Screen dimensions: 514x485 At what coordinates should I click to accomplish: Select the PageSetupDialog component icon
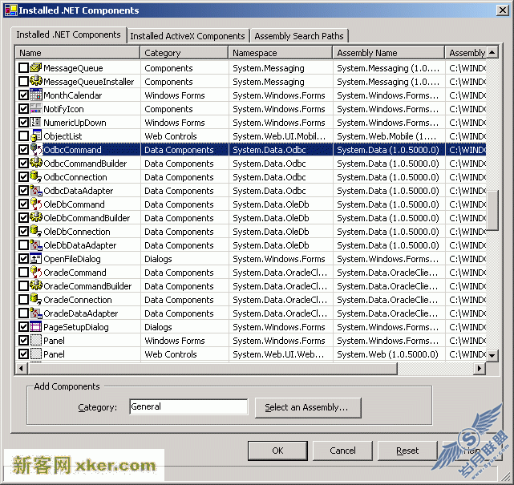coord(35,327)
